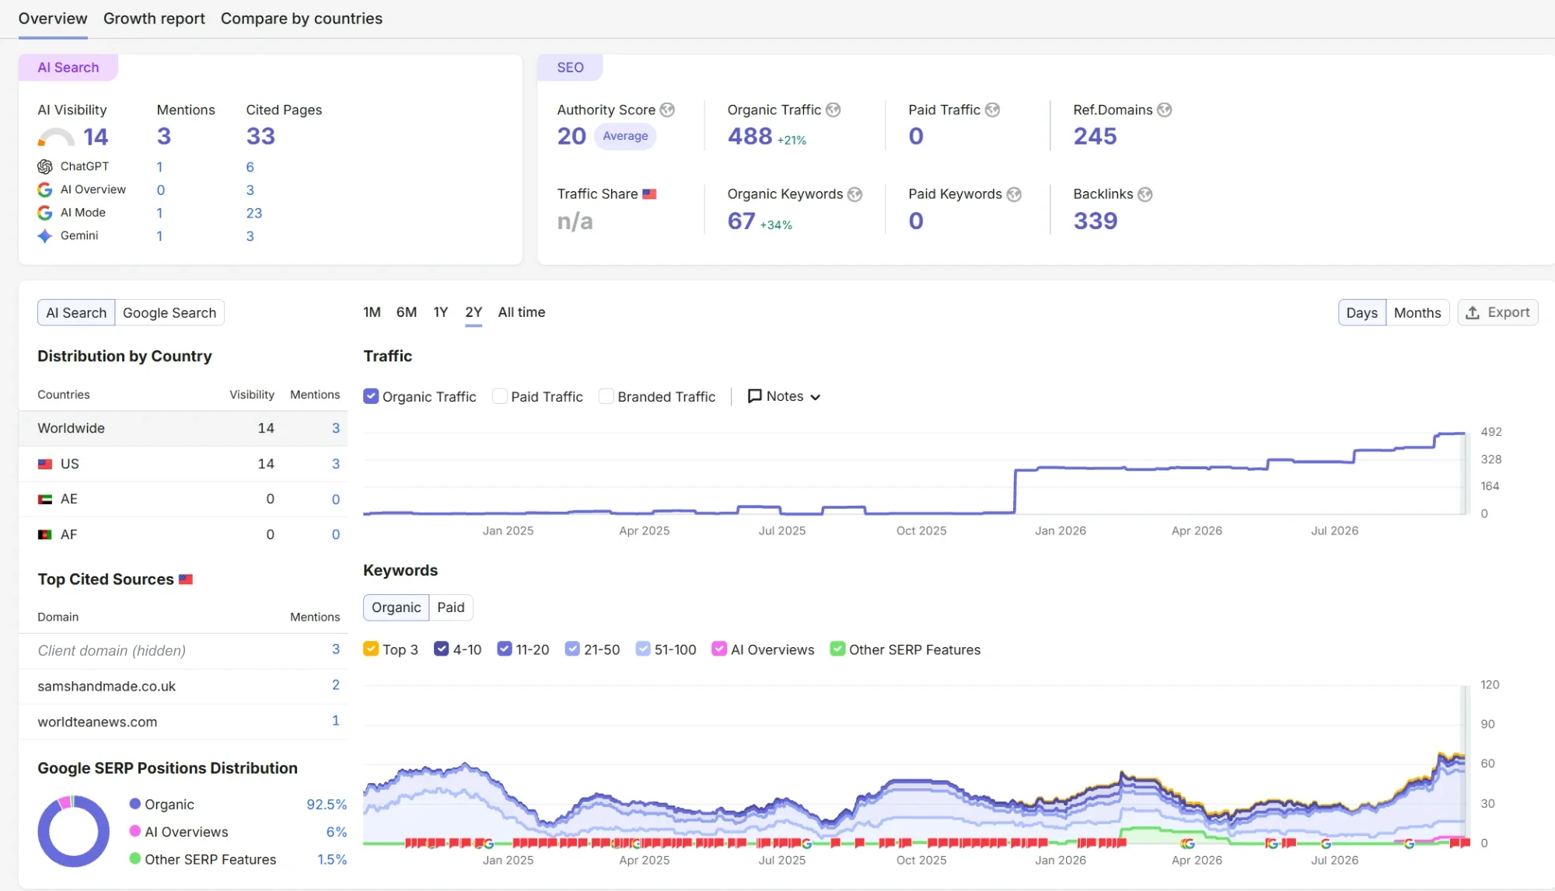Click the Organic legend color dot
Screen dimensions: 1555x891
135,804
